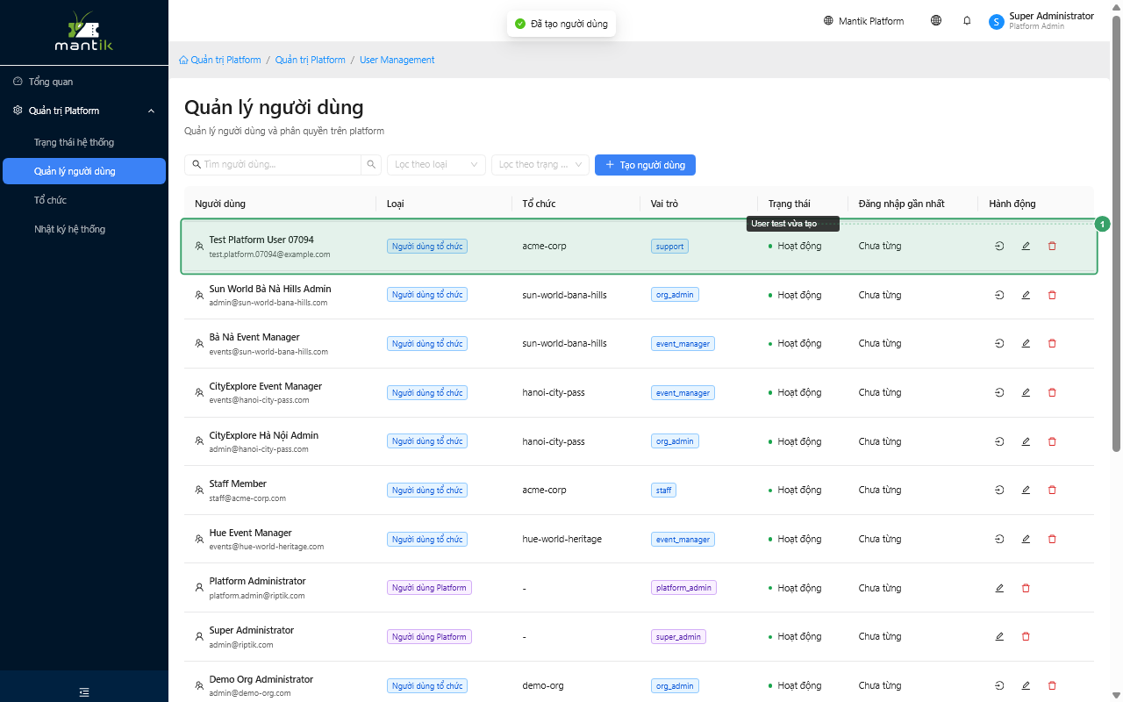Edit Platform Administrator pencil icon

[x=999, y=588]
